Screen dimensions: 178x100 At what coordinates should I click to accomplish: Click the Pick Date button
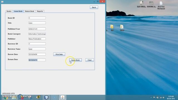tap(59, 54)
